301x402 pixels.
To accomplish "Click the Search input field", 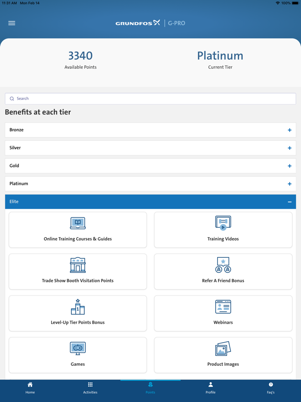I will tap(150, 99).
